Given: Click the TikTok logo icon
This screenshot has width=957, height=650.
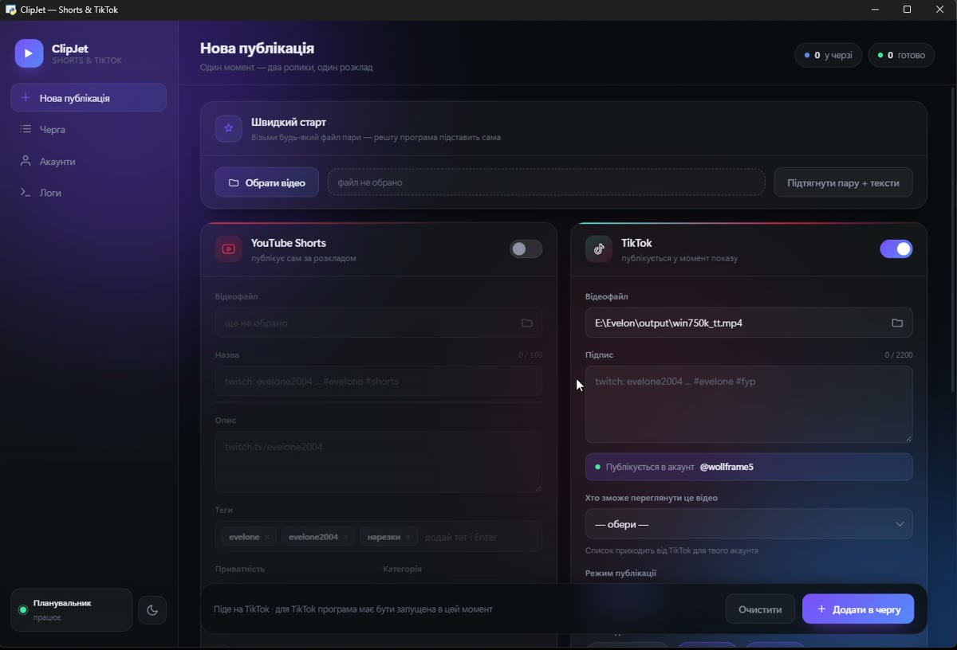Looking at the screenshot, I should point(599,249).
